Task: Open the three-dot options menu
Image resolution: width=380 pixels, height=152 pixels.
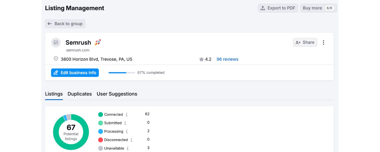Action: (324, 42)
